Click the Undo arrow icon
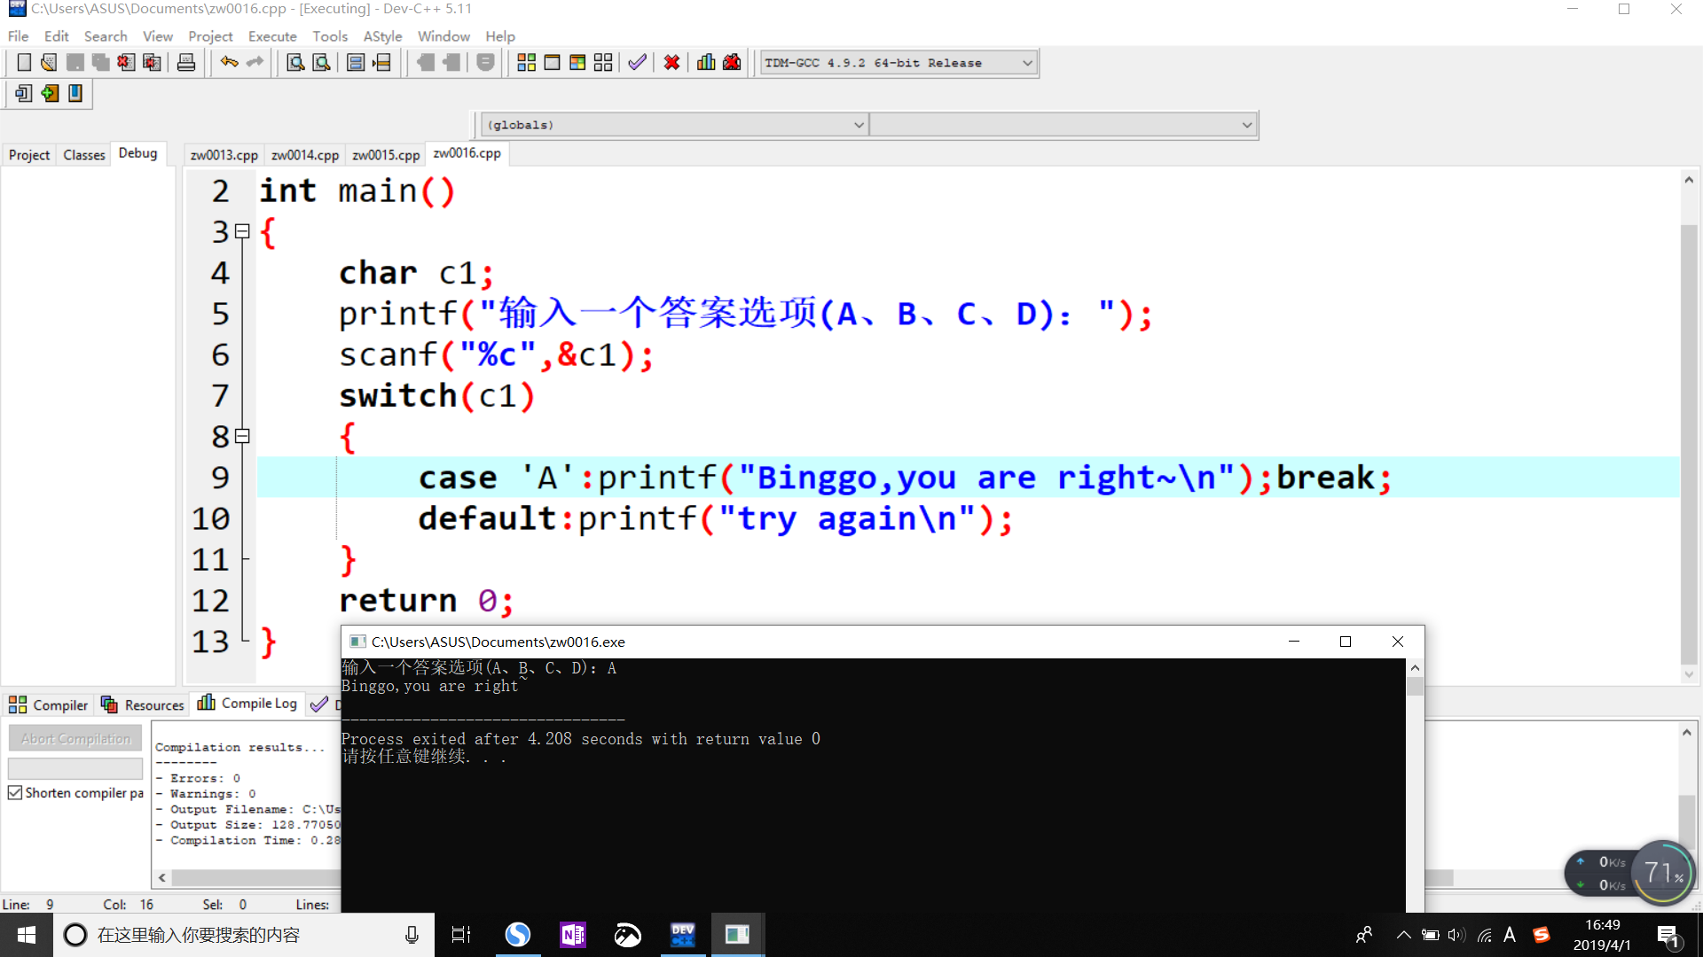Image resolution: width=1703 pixels, height=957 pixels. pos(229,63)
